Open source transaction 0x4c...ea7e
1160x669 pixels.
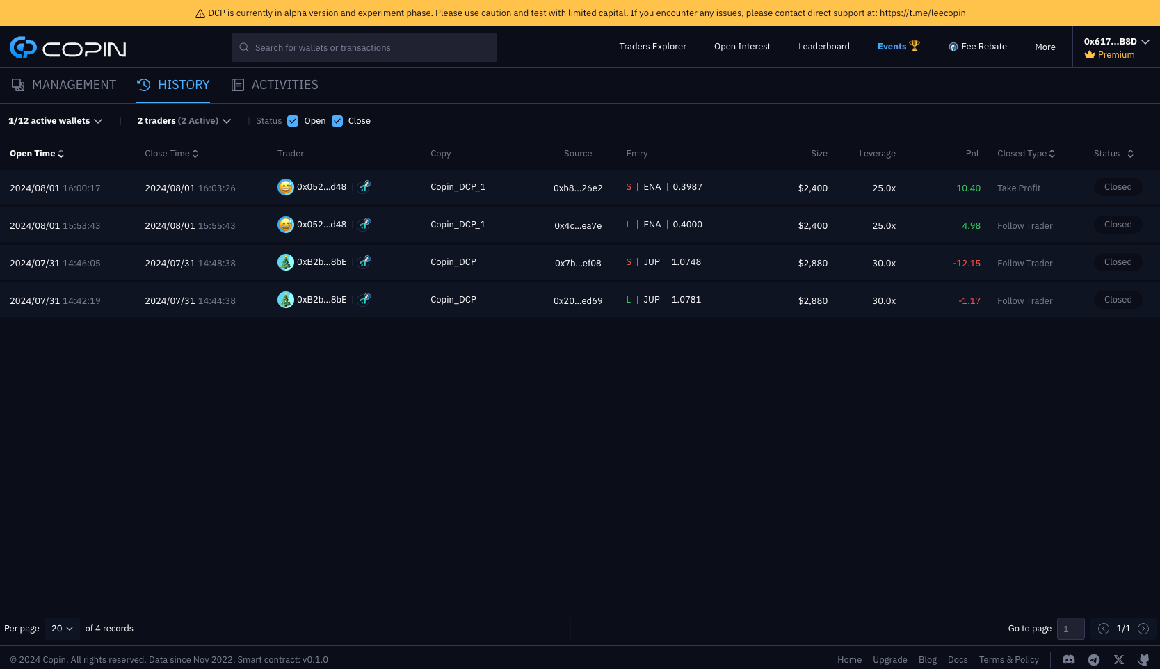click(578, 226)
